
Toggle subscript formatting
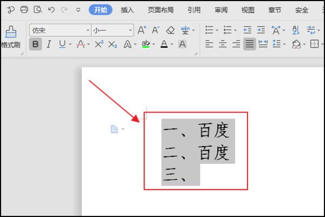[113, 44]
